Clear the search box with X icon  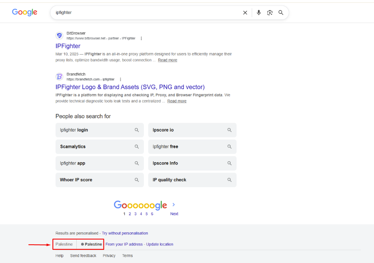click(245, 13)
